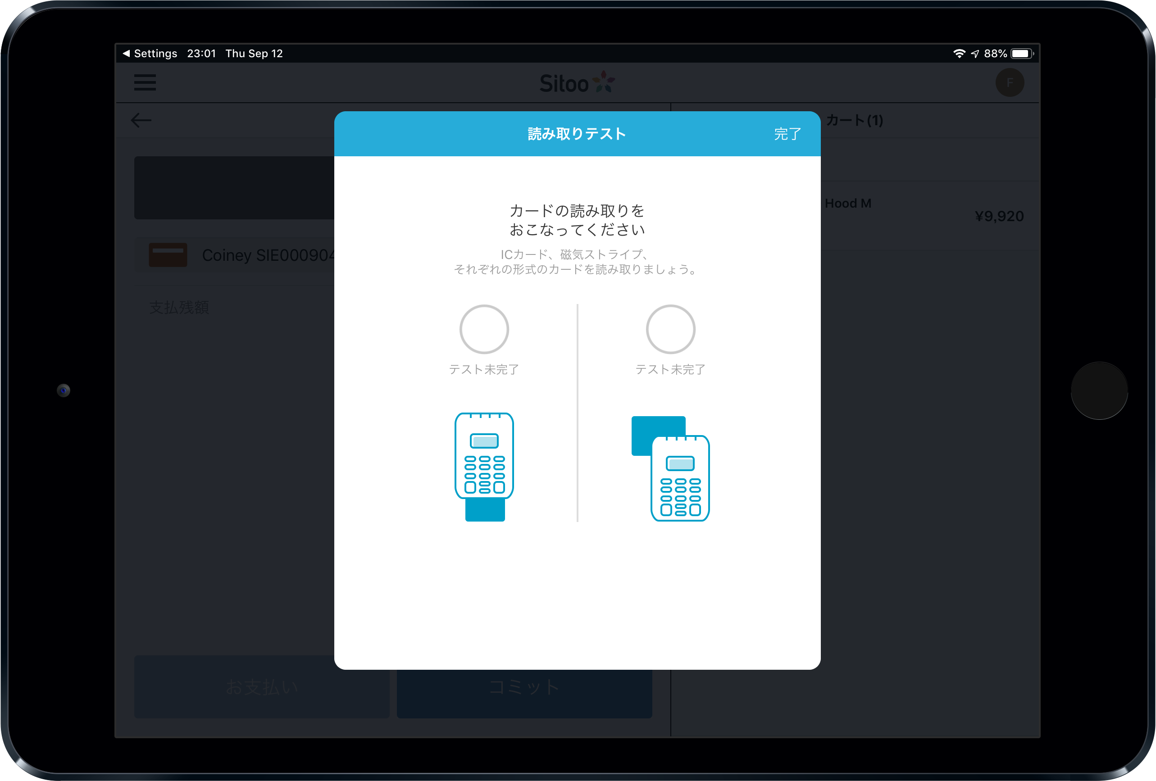Image resolution: width=1156 pixels, height=781 pixels.
Task: Click the back arrow
Action: click(141, 120)
